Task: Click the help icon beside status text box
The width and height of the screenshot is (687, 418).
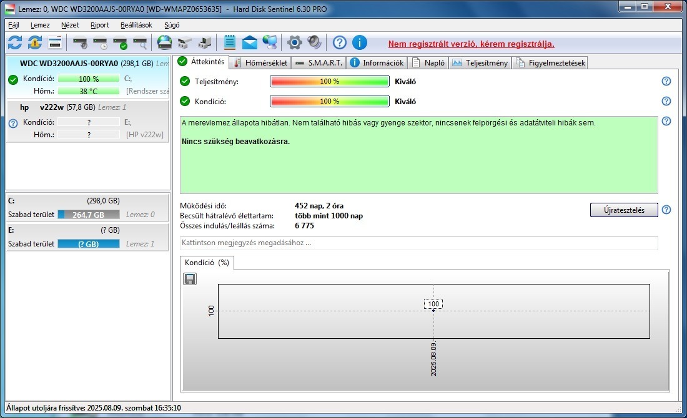Action: pos(666,121)
